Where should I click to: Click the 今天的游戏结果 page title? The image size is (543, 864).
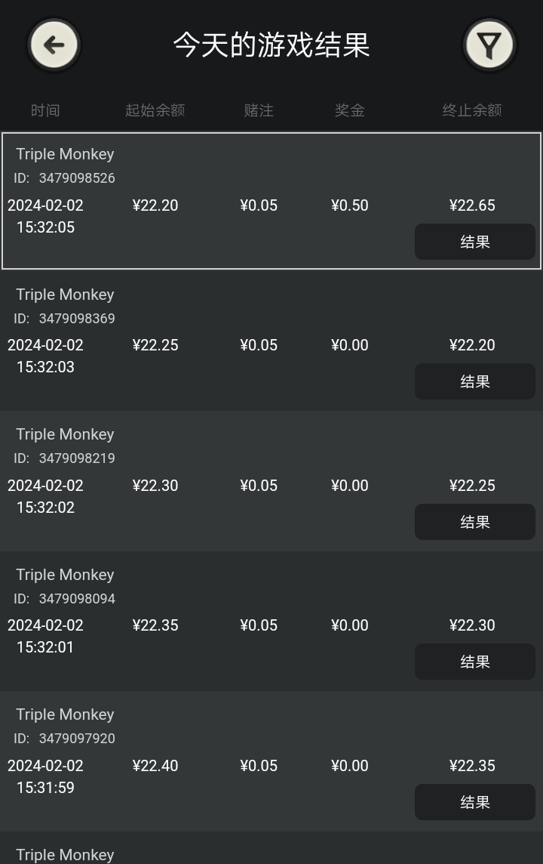coord(271,45)
